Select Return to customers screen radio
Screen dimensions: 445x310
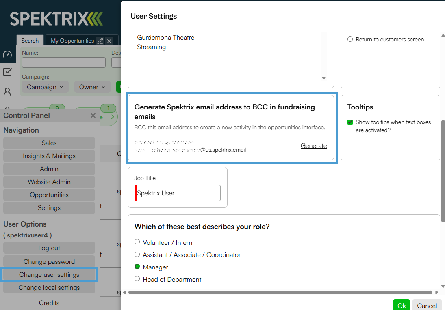click(x=350, y=39)
